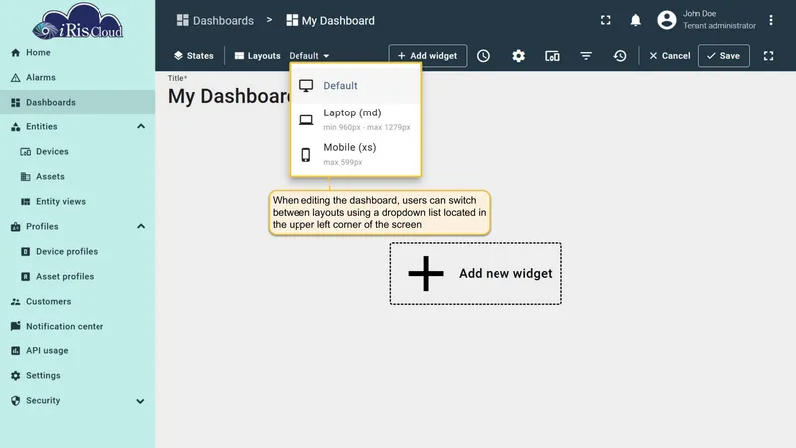Open the time window clock icon
The image size is (796, 448).
point(483,56)
